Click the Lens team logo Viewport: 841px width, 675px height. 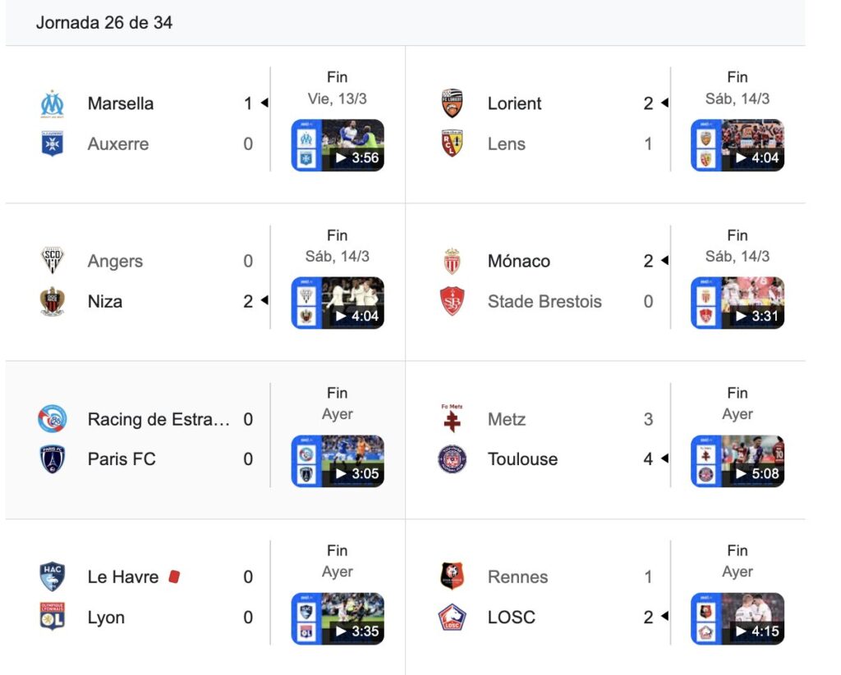[453, 144]
